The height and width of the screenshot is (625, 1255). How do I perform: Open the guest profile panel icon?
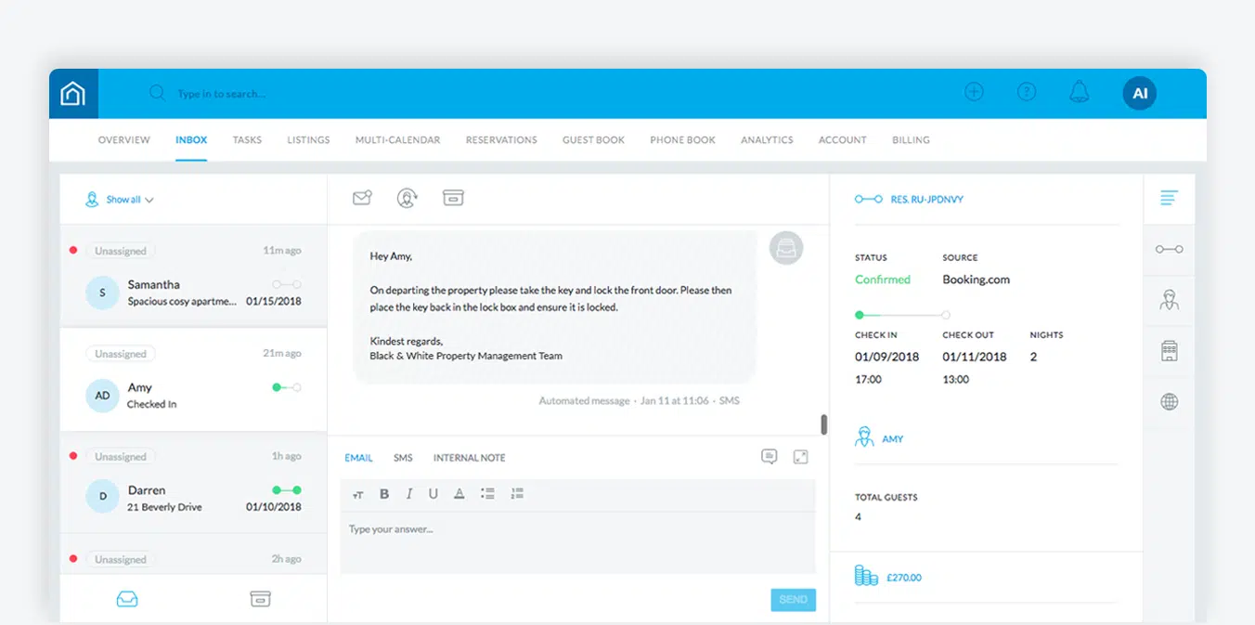click(1170, 300)
